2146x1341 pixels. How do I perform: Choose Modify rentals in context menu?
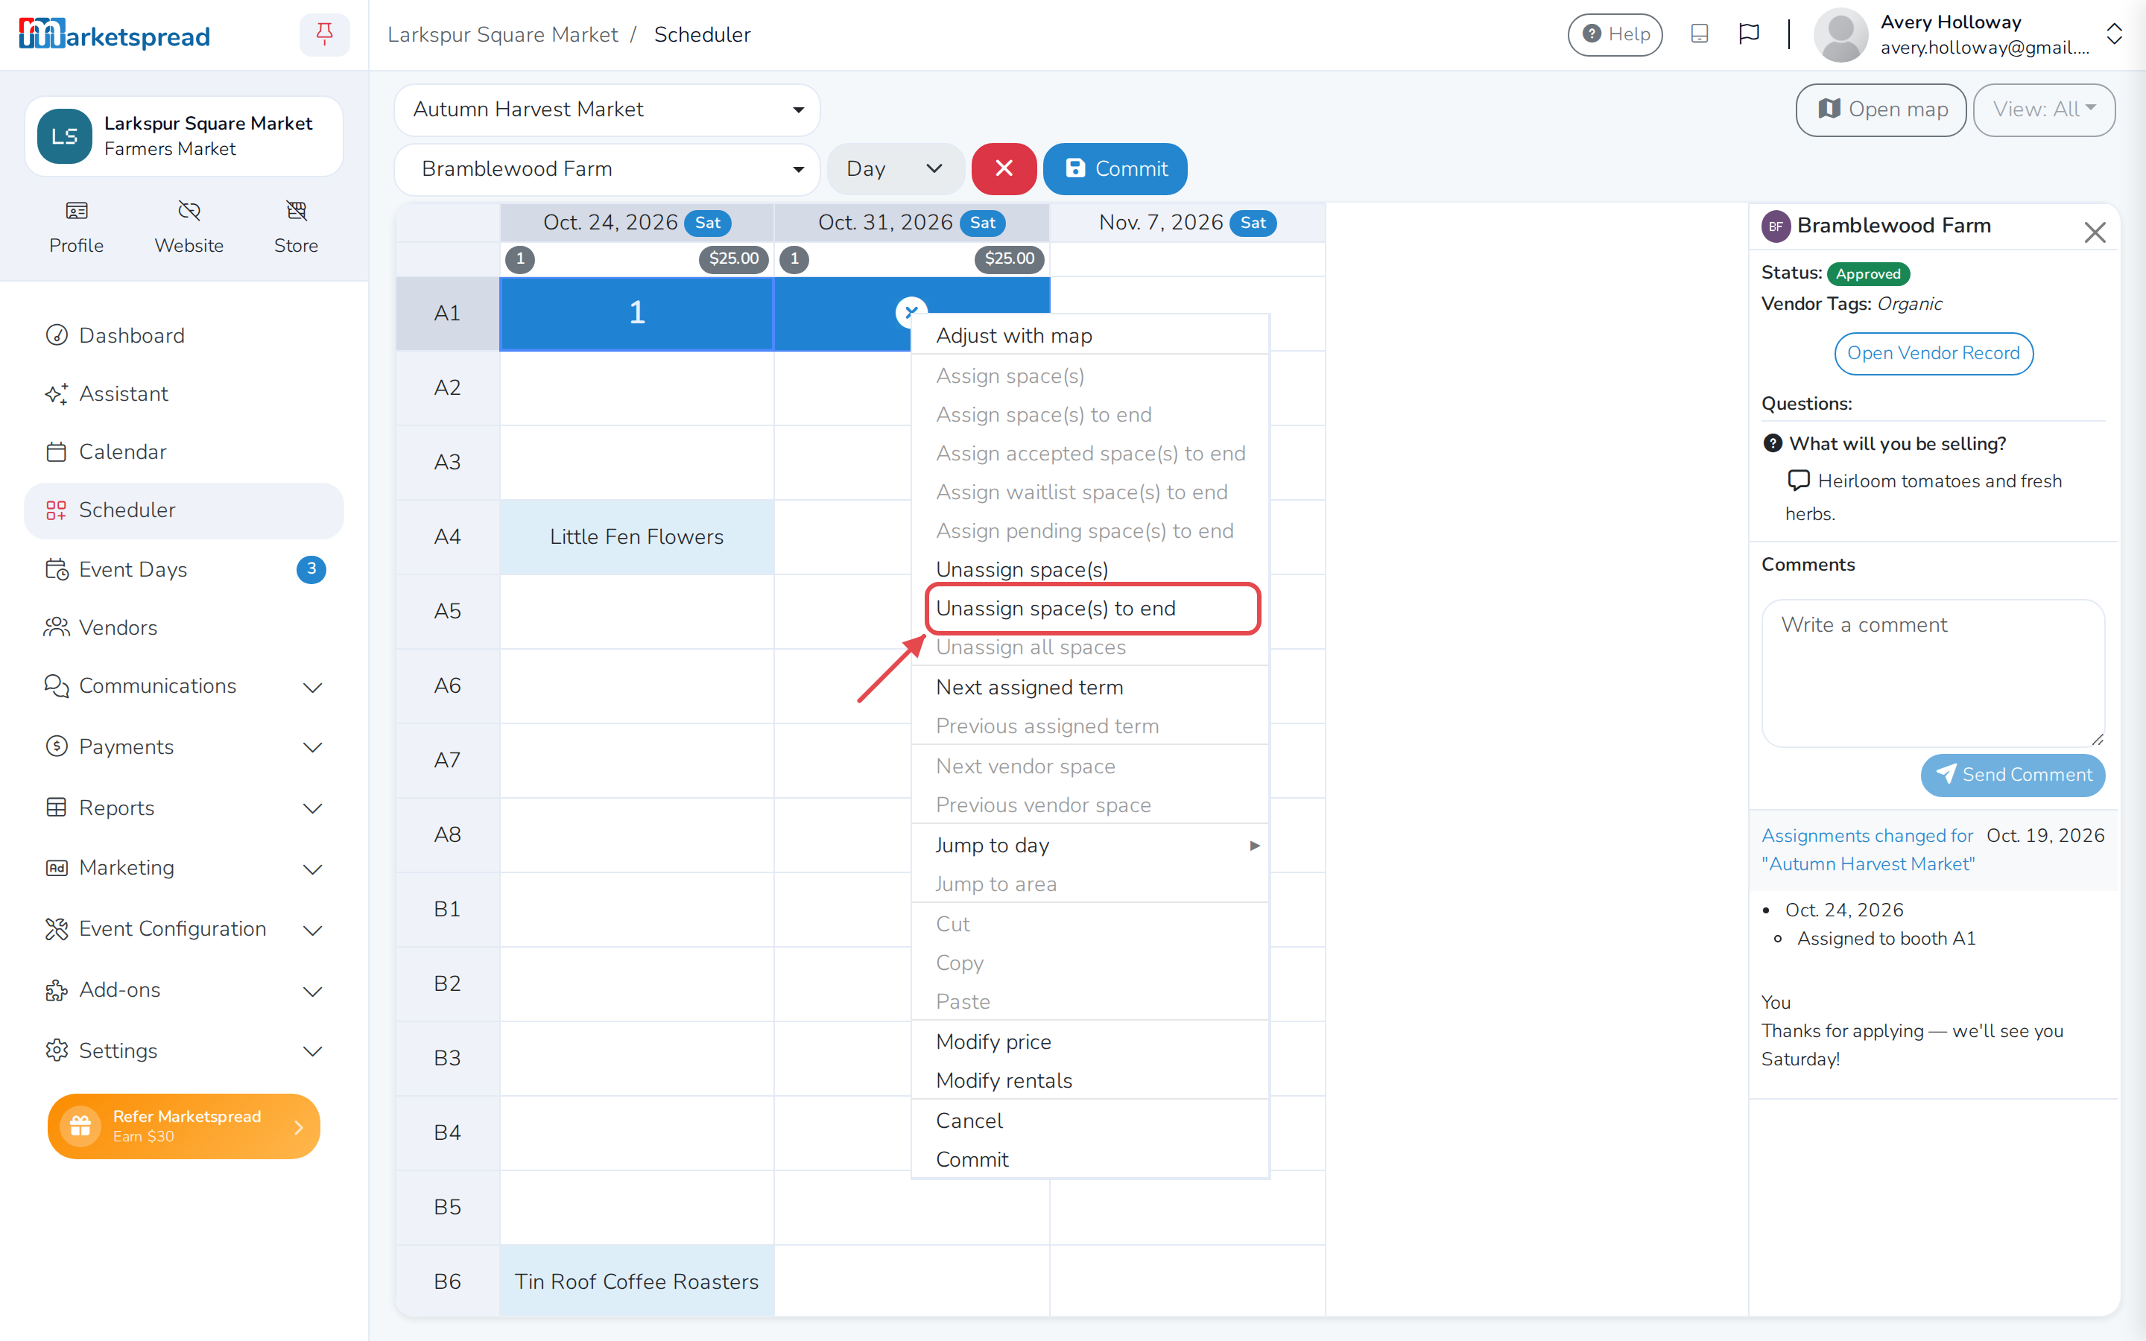click(x=1090, y=1080)
